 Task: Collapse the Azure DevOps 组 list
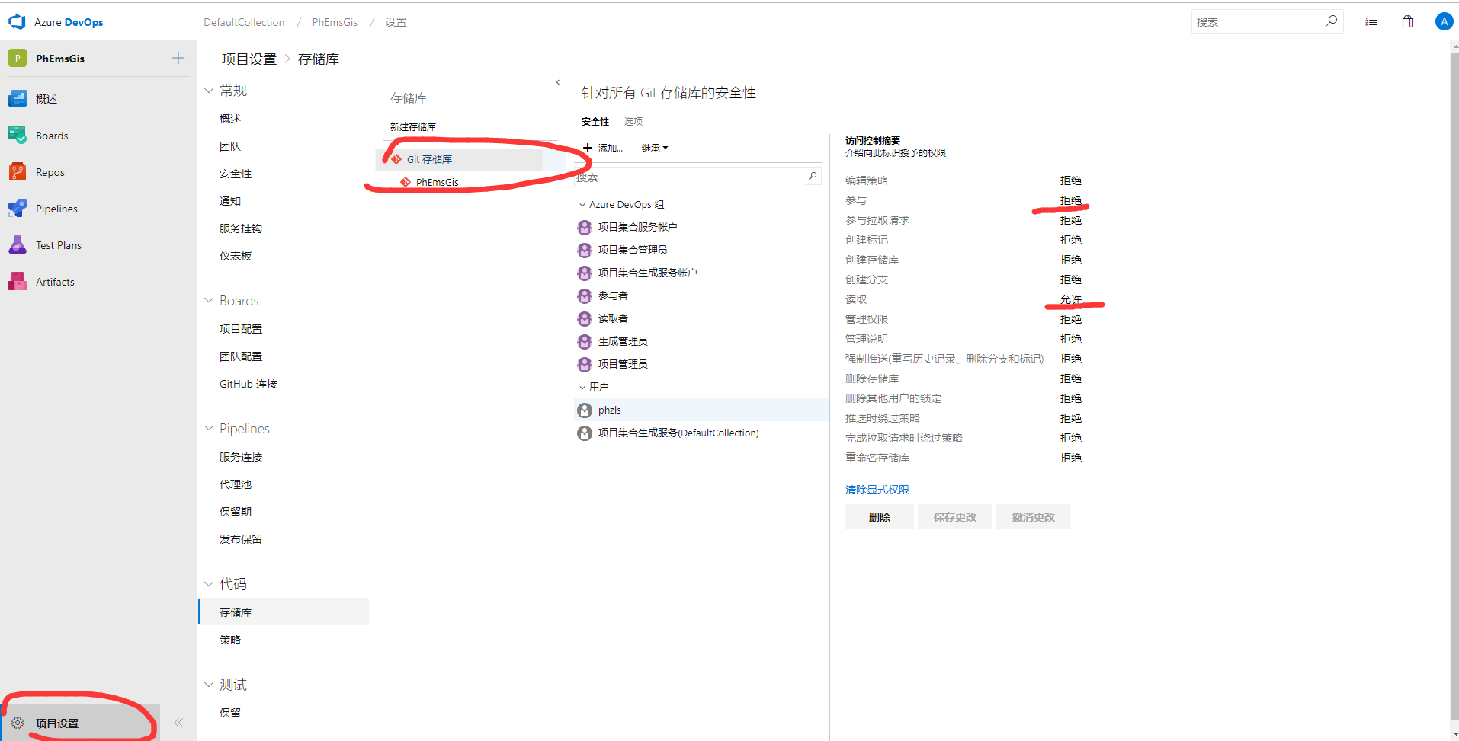coord(582,205)
